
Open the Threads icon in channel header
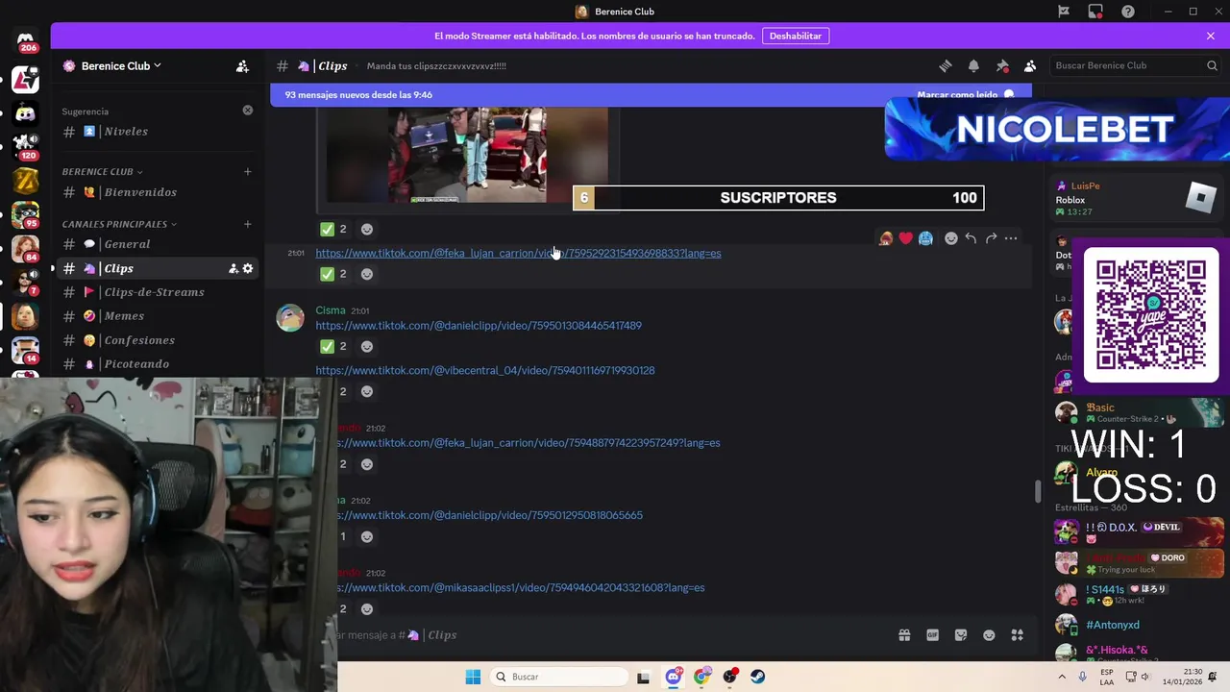[x=946, y=65]
